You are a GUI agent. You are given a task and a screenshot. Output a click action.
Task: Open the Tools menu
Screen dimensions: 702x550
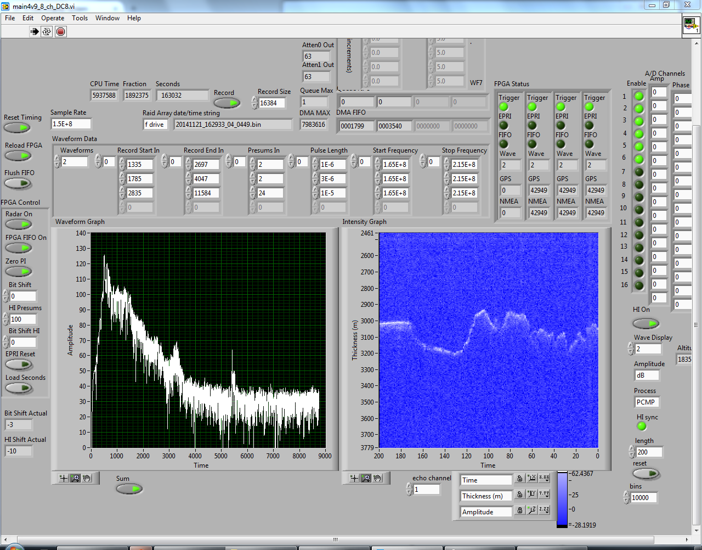click(x=80, y=18)
